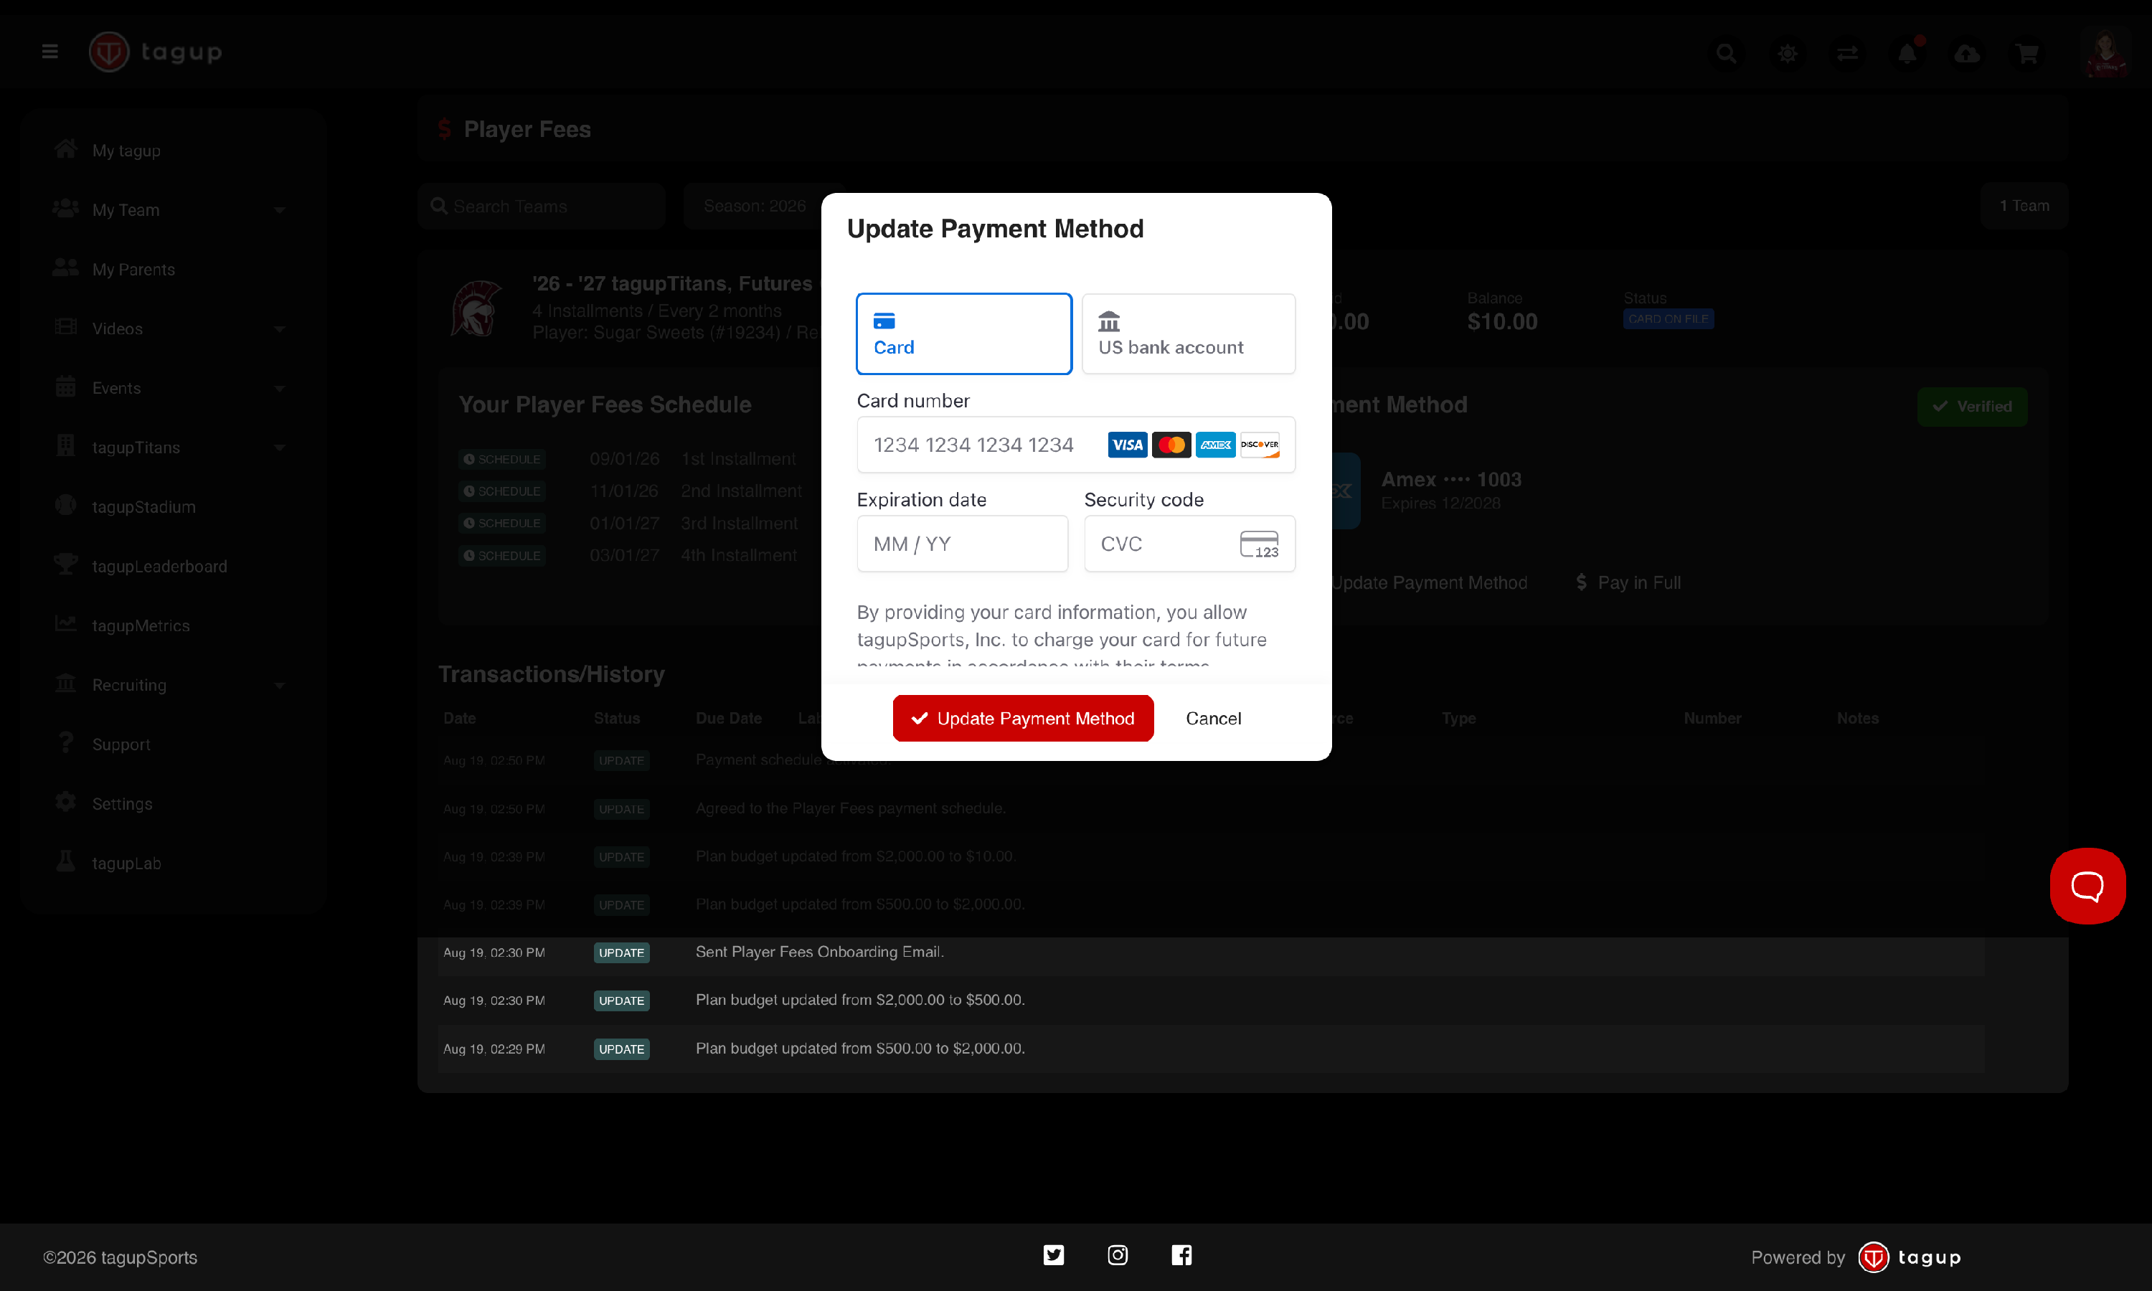Confirm with red Update Payment Method button
The height and width of the screenshot is (1291, 2152).
[1023, 718]
